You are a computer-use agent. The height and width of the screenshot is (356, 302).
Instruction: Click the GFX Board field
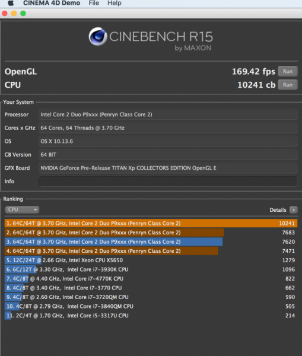pos(167,168)
